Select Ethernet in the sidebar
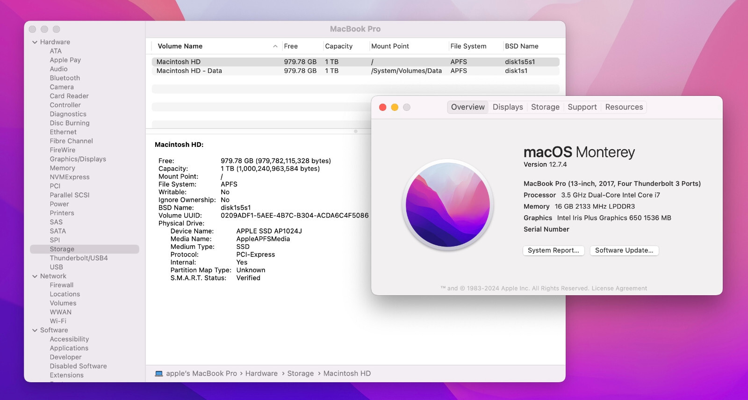Viewport: 748px width, 400px height. pos(63,132)
